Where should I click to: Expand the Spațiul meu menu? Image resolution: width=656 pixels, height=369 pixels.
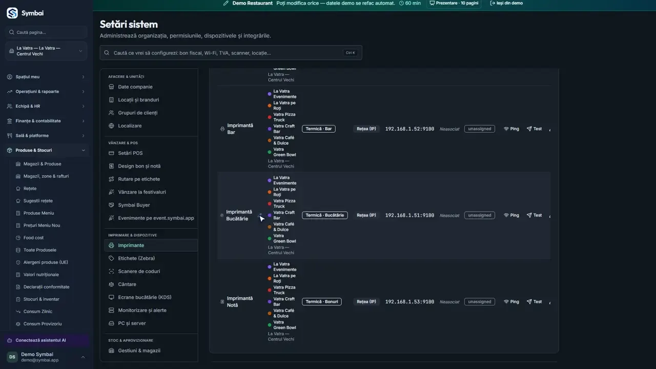(x=46, y=77)
